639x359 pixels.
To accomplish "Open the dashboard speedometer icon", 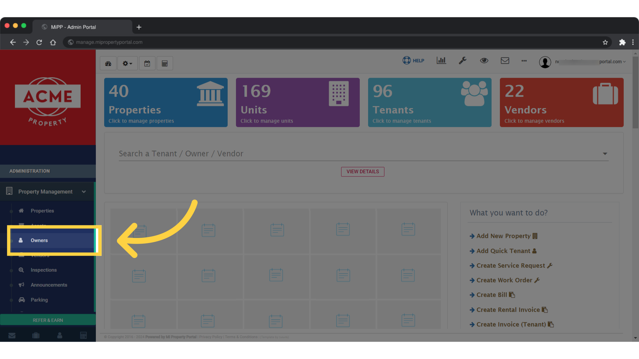I will click(108, 63).
